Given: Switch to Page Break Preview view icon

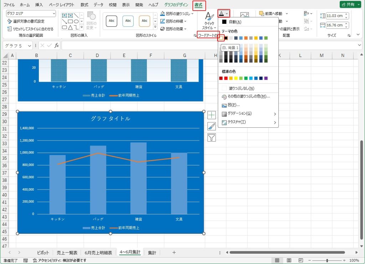Looking at the screenshot, I should (x=300, y=260).
